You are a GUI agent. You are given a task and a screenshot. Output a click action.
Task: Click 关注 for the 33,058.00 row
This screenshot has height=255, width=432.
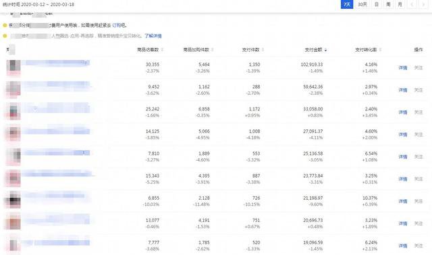pyautogui.click(x=418, y=112)
